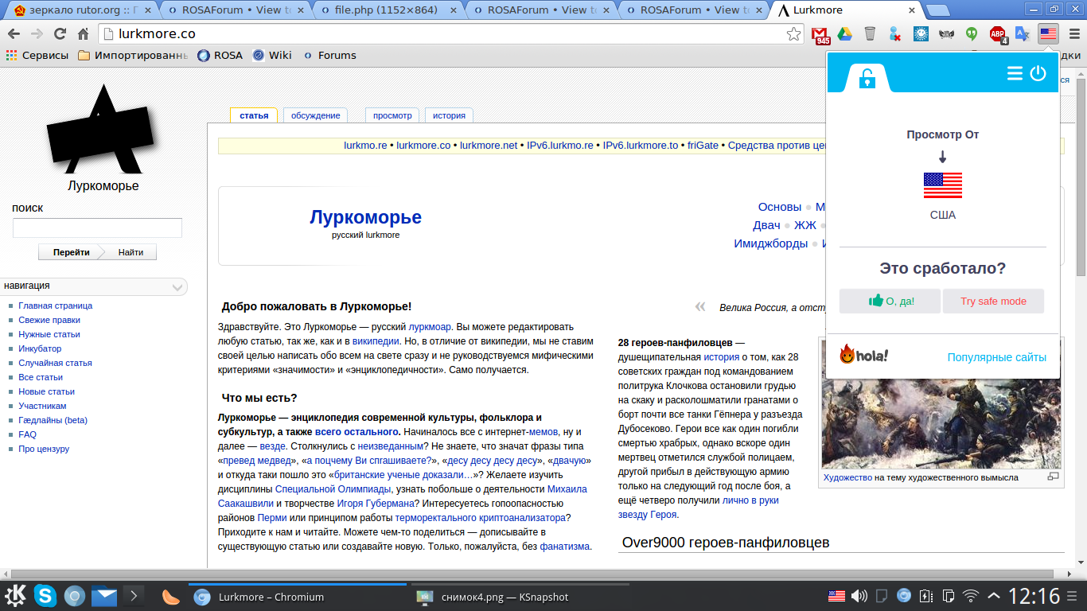1087x611 pixels.
Task: Click the поиск search input field
Action: pos(97,228)
